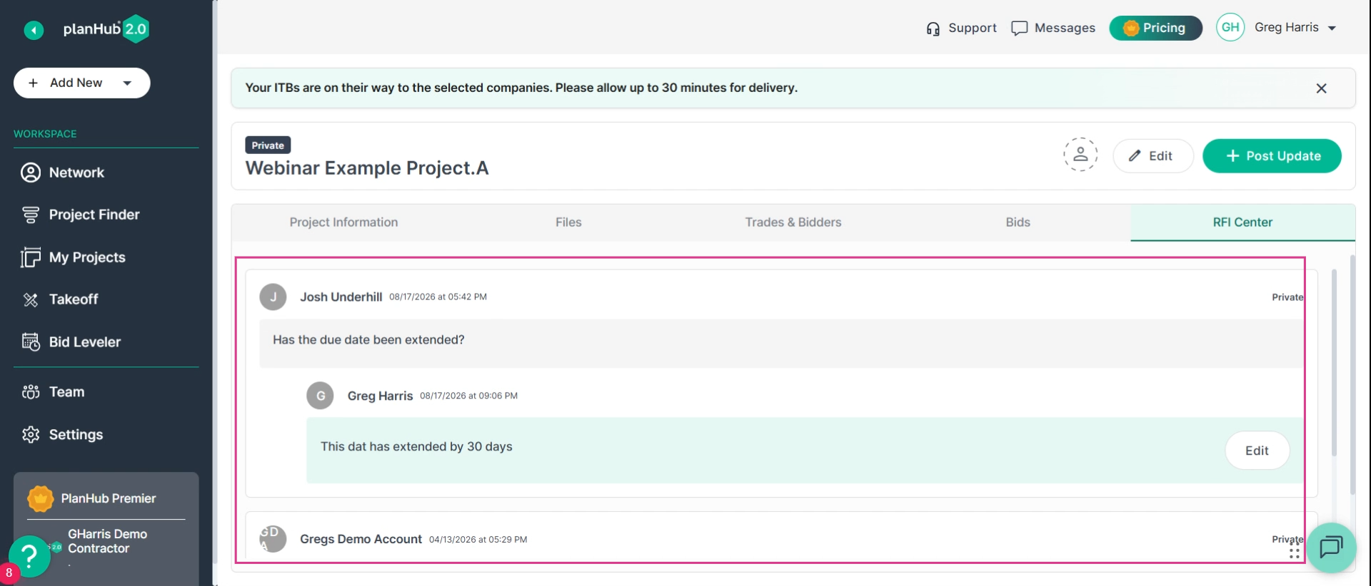The height and width of the screenshot is (586, 1371).
Task: Click the Gregs Demo Account name
Action: click(361, 540)
